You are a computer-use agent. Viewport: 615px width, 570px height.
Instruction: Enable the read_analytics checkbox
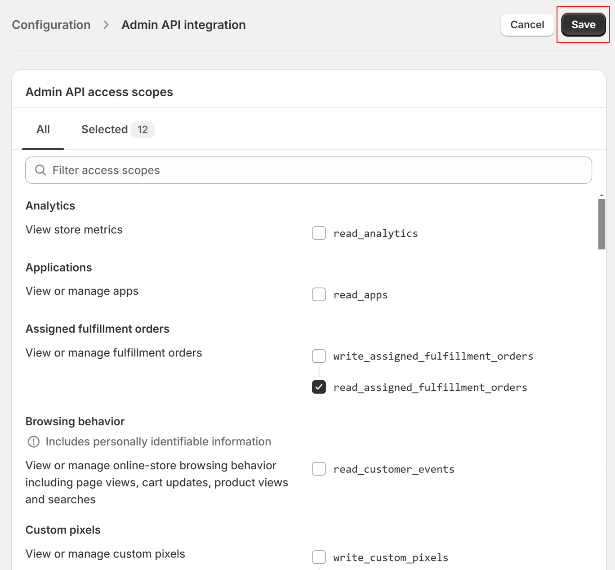(x=319, y=233)
